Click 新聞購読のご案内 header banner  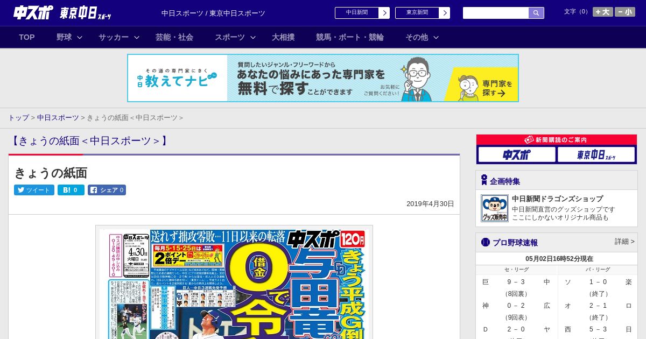point(557,140)
